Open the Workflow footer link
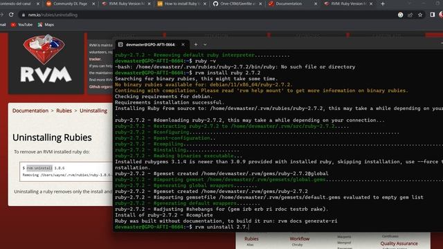443x249 pixels. click(300, 239)
